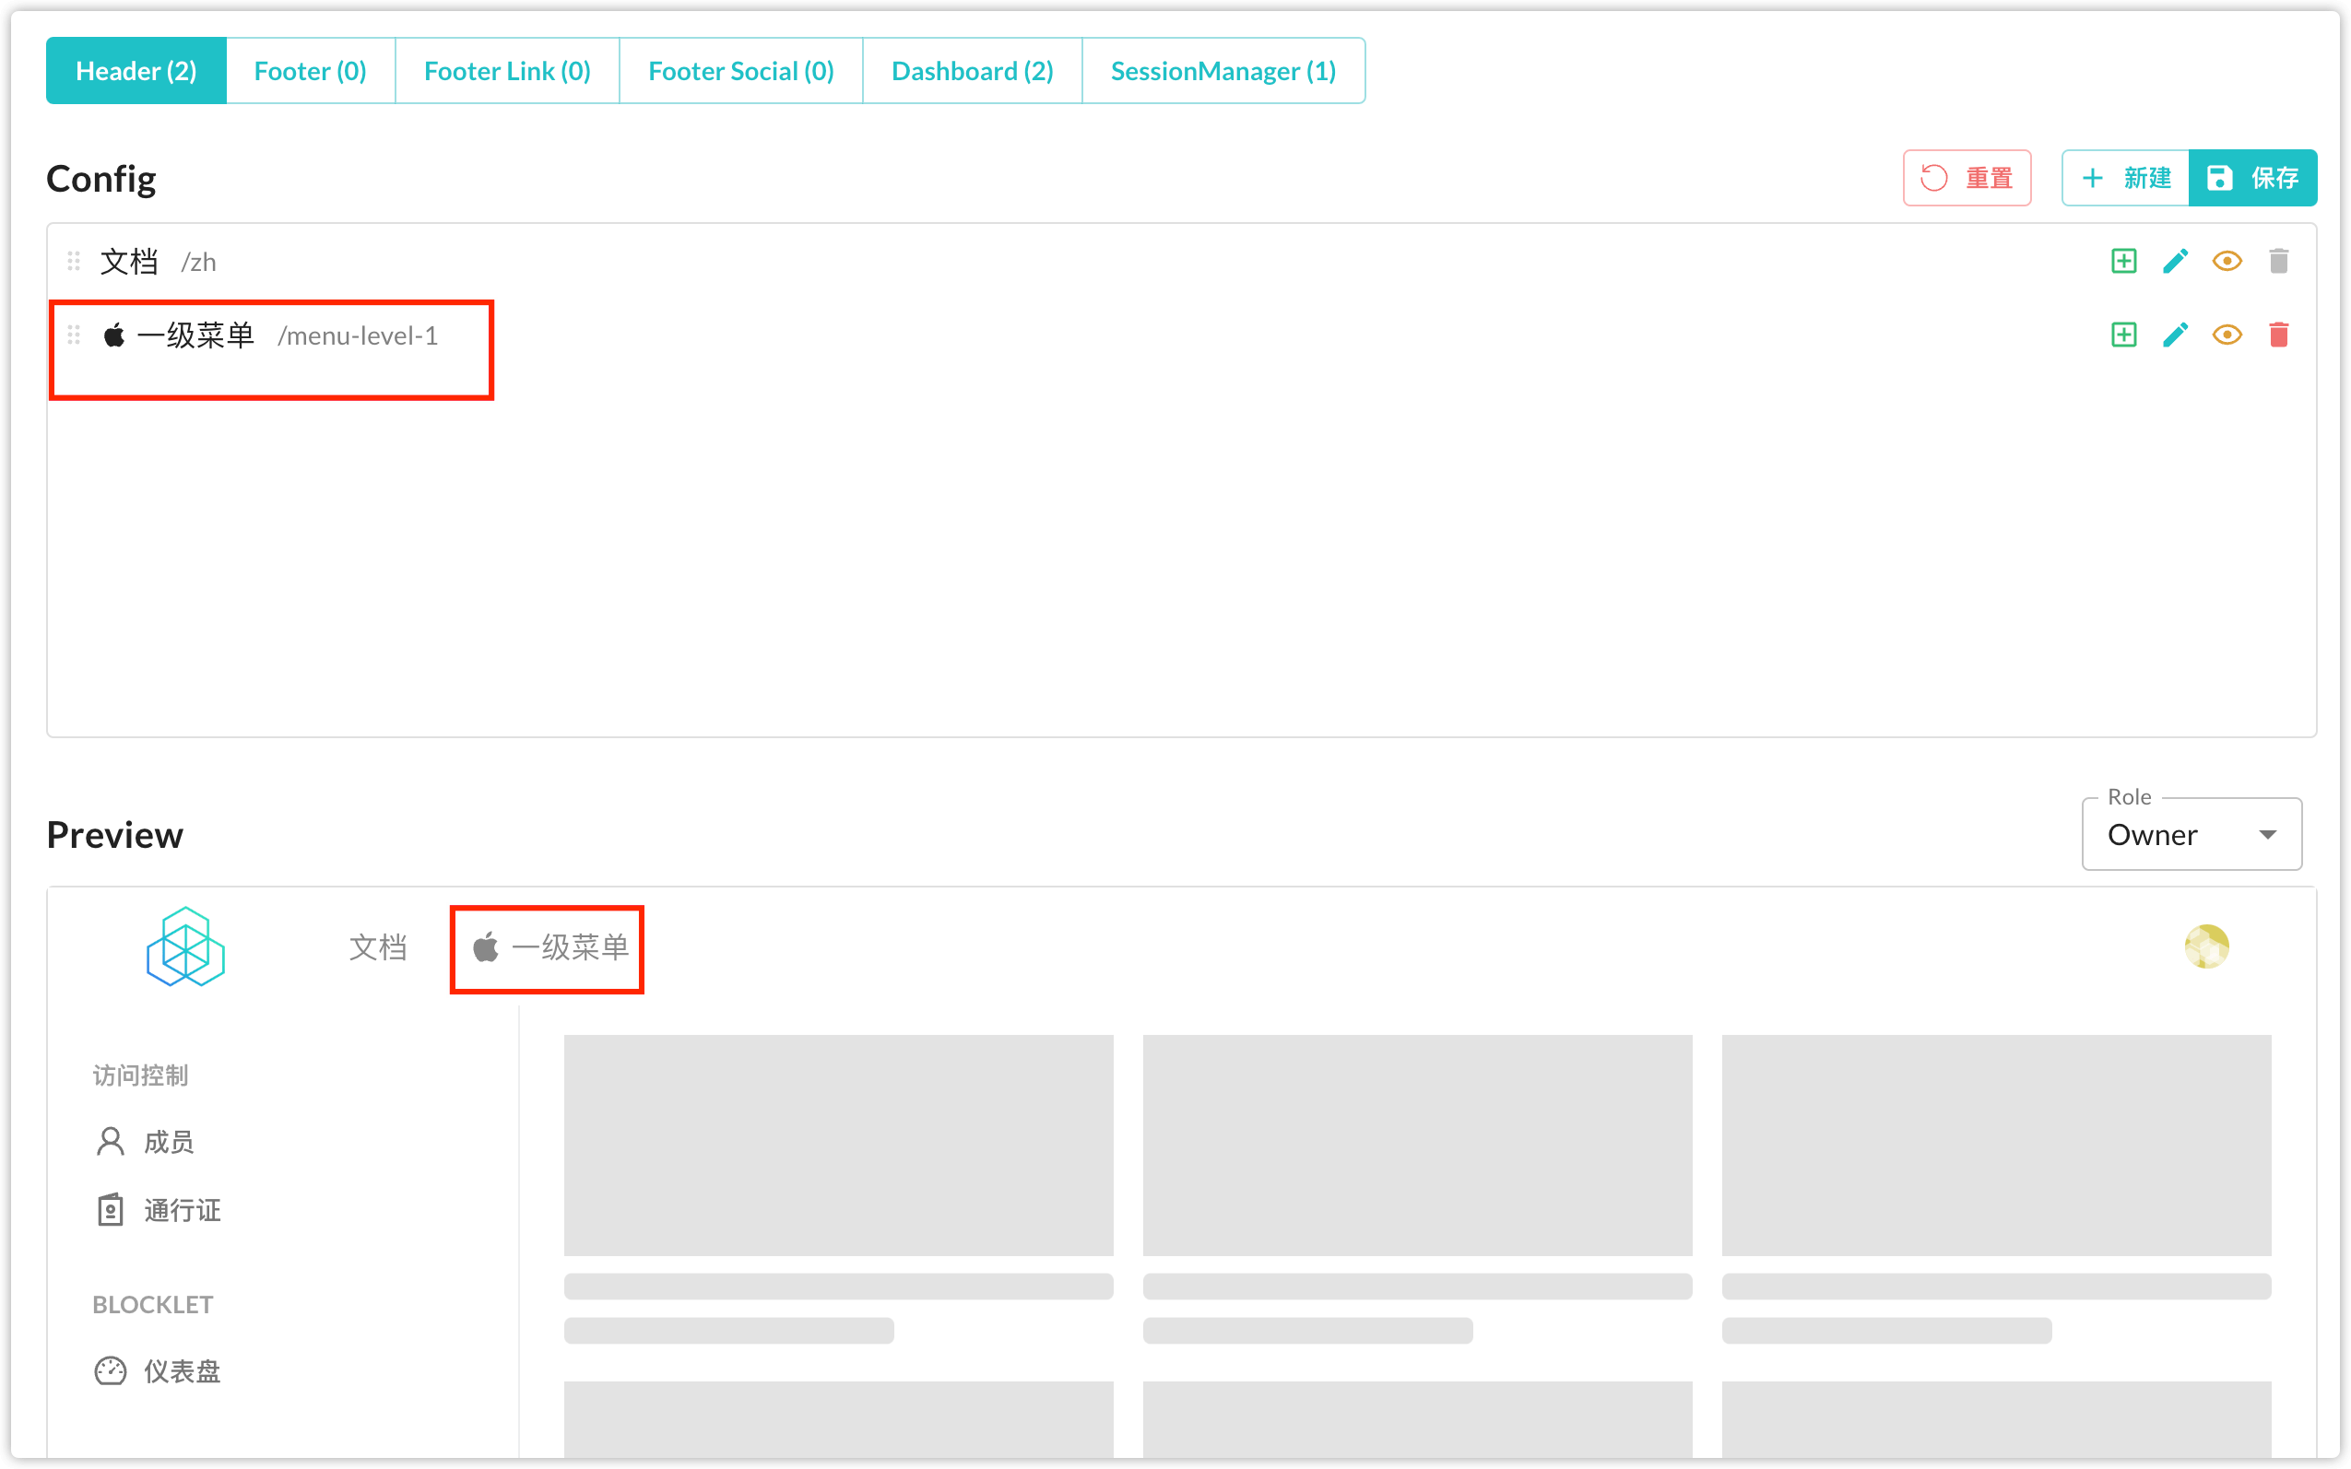Click the red 重置 reset button
2351x1469 pixels.
pos(1967,178)
